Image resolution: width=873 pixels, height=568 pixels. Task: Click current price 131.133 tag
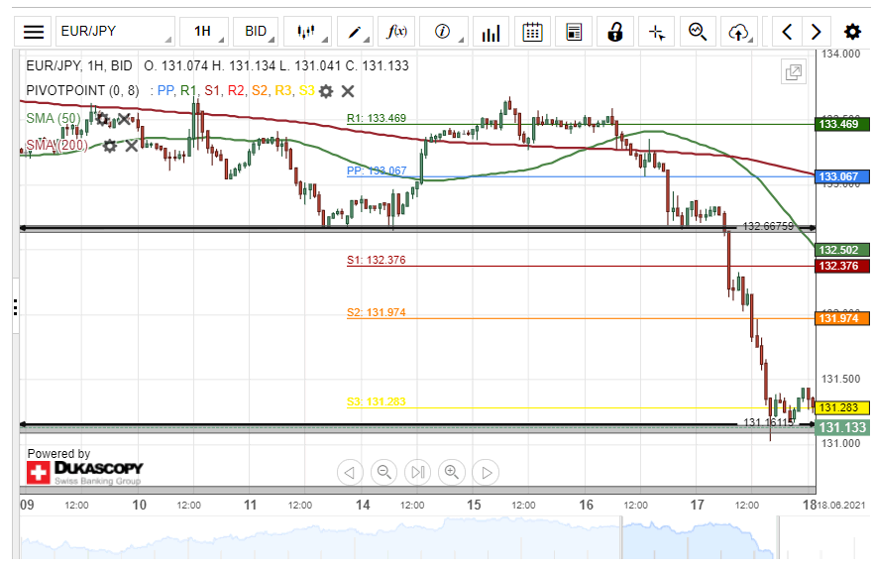[842, 427]
